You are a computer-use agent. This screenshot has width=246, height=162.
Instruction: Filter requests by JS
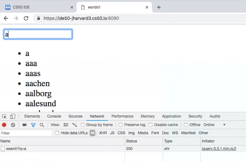[112, 133]
